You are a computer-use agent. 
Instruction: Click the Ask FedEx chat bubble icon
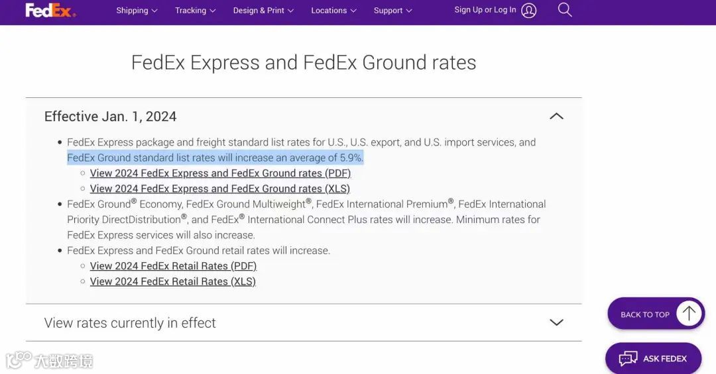[628, 359]
